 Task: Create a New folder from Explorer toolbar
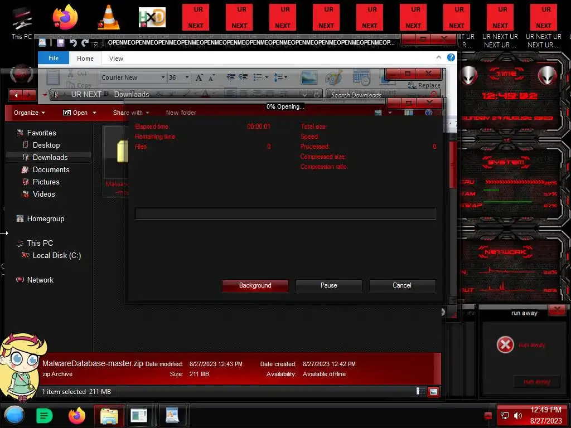[x=181, y=113]
